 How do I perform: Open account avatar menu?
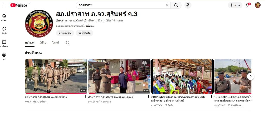[x=258, y=5]
